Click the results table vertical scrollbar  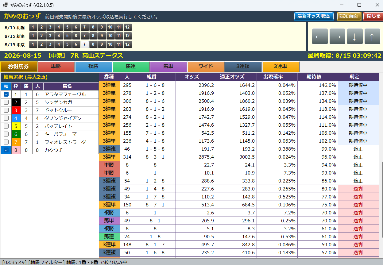coord(381,199)
